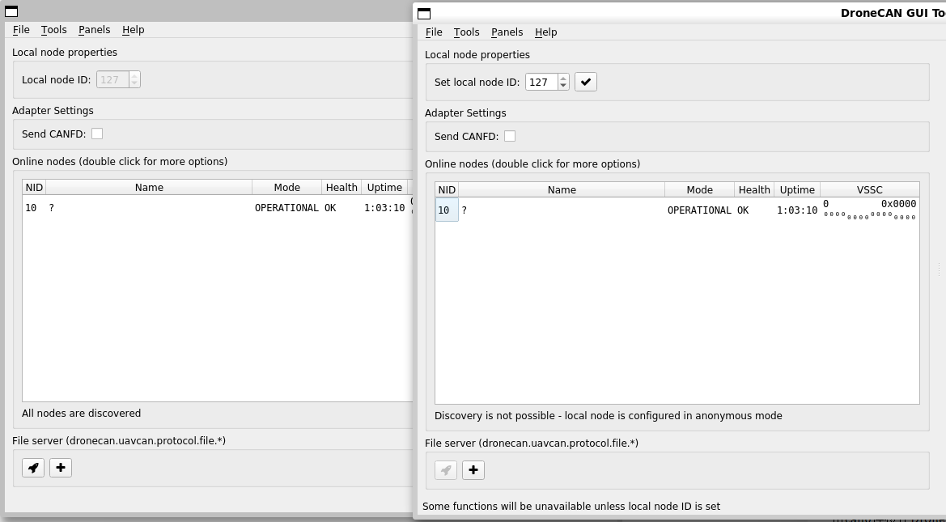Select OPERATIONAL cell in back window
The width and height of the screenshot is (946, 522).
click(x=287, y=208)
